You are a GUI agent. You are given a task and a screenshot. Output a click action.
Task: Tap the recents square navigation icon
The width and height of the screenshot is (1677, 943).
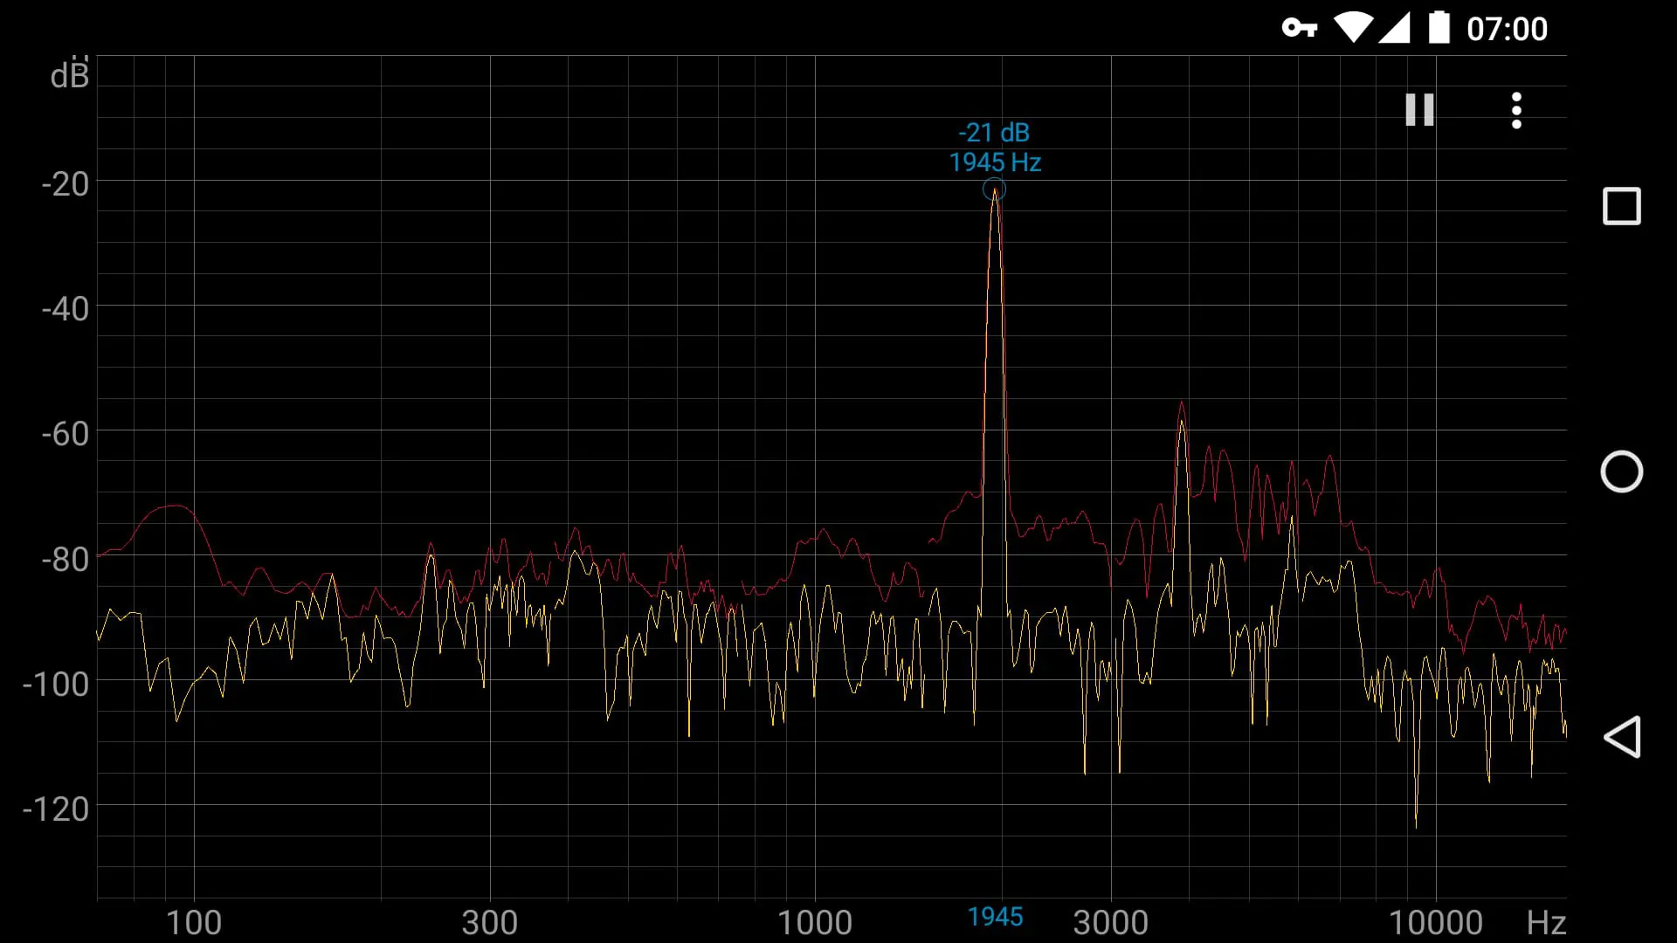click(1622, 206)
